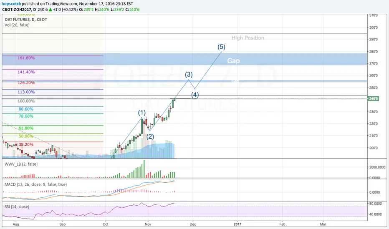Select the 126.20% Fibonacci level label
The height and width of the screenshot is (229, 389).
[x=26, y=83]
